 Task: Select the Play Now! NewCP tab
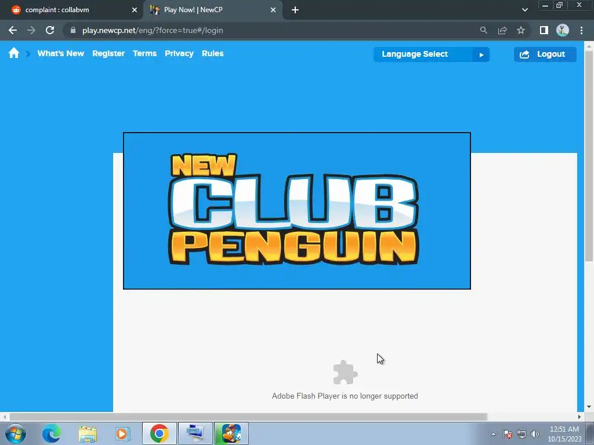coord(212,10)
